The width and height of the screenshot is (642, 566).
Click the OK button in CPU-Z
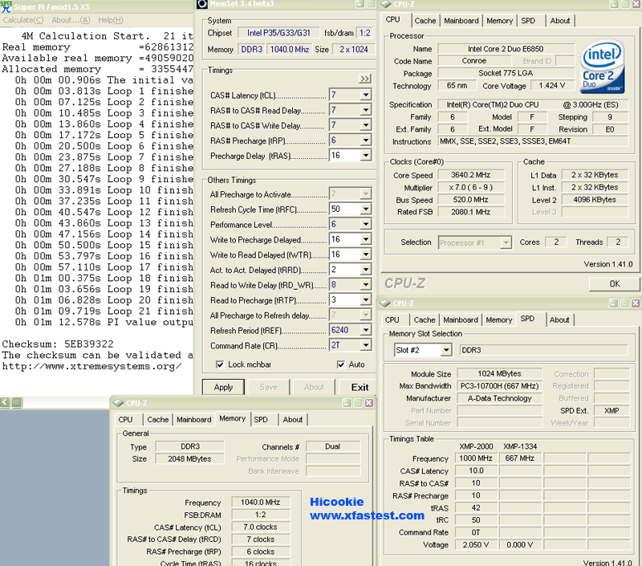pyautogui.click(x=615, y=284)
